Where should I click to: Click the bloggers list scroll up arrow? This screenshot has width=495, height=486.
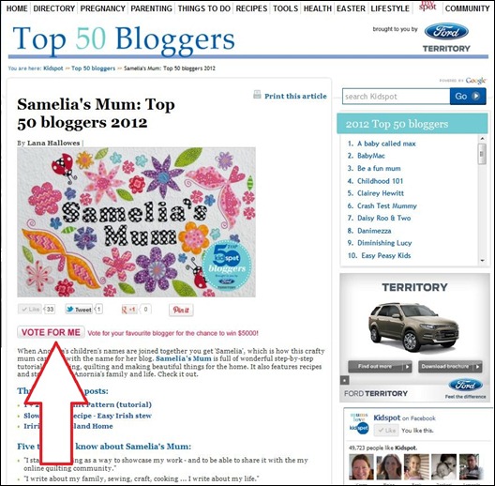pyautogui.click(x=482, y=139)
